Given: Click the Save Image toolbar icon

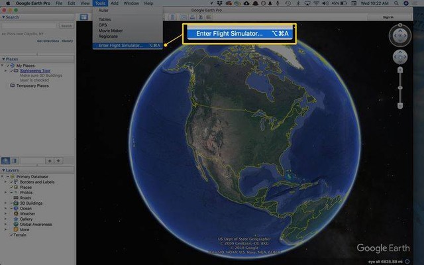Looking at the screenshot, I should click(201, 17).
